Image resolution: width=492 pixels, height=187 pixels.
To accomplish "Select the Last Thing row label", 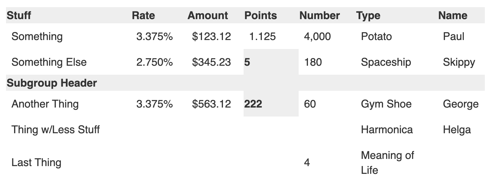I will [37, 163].
